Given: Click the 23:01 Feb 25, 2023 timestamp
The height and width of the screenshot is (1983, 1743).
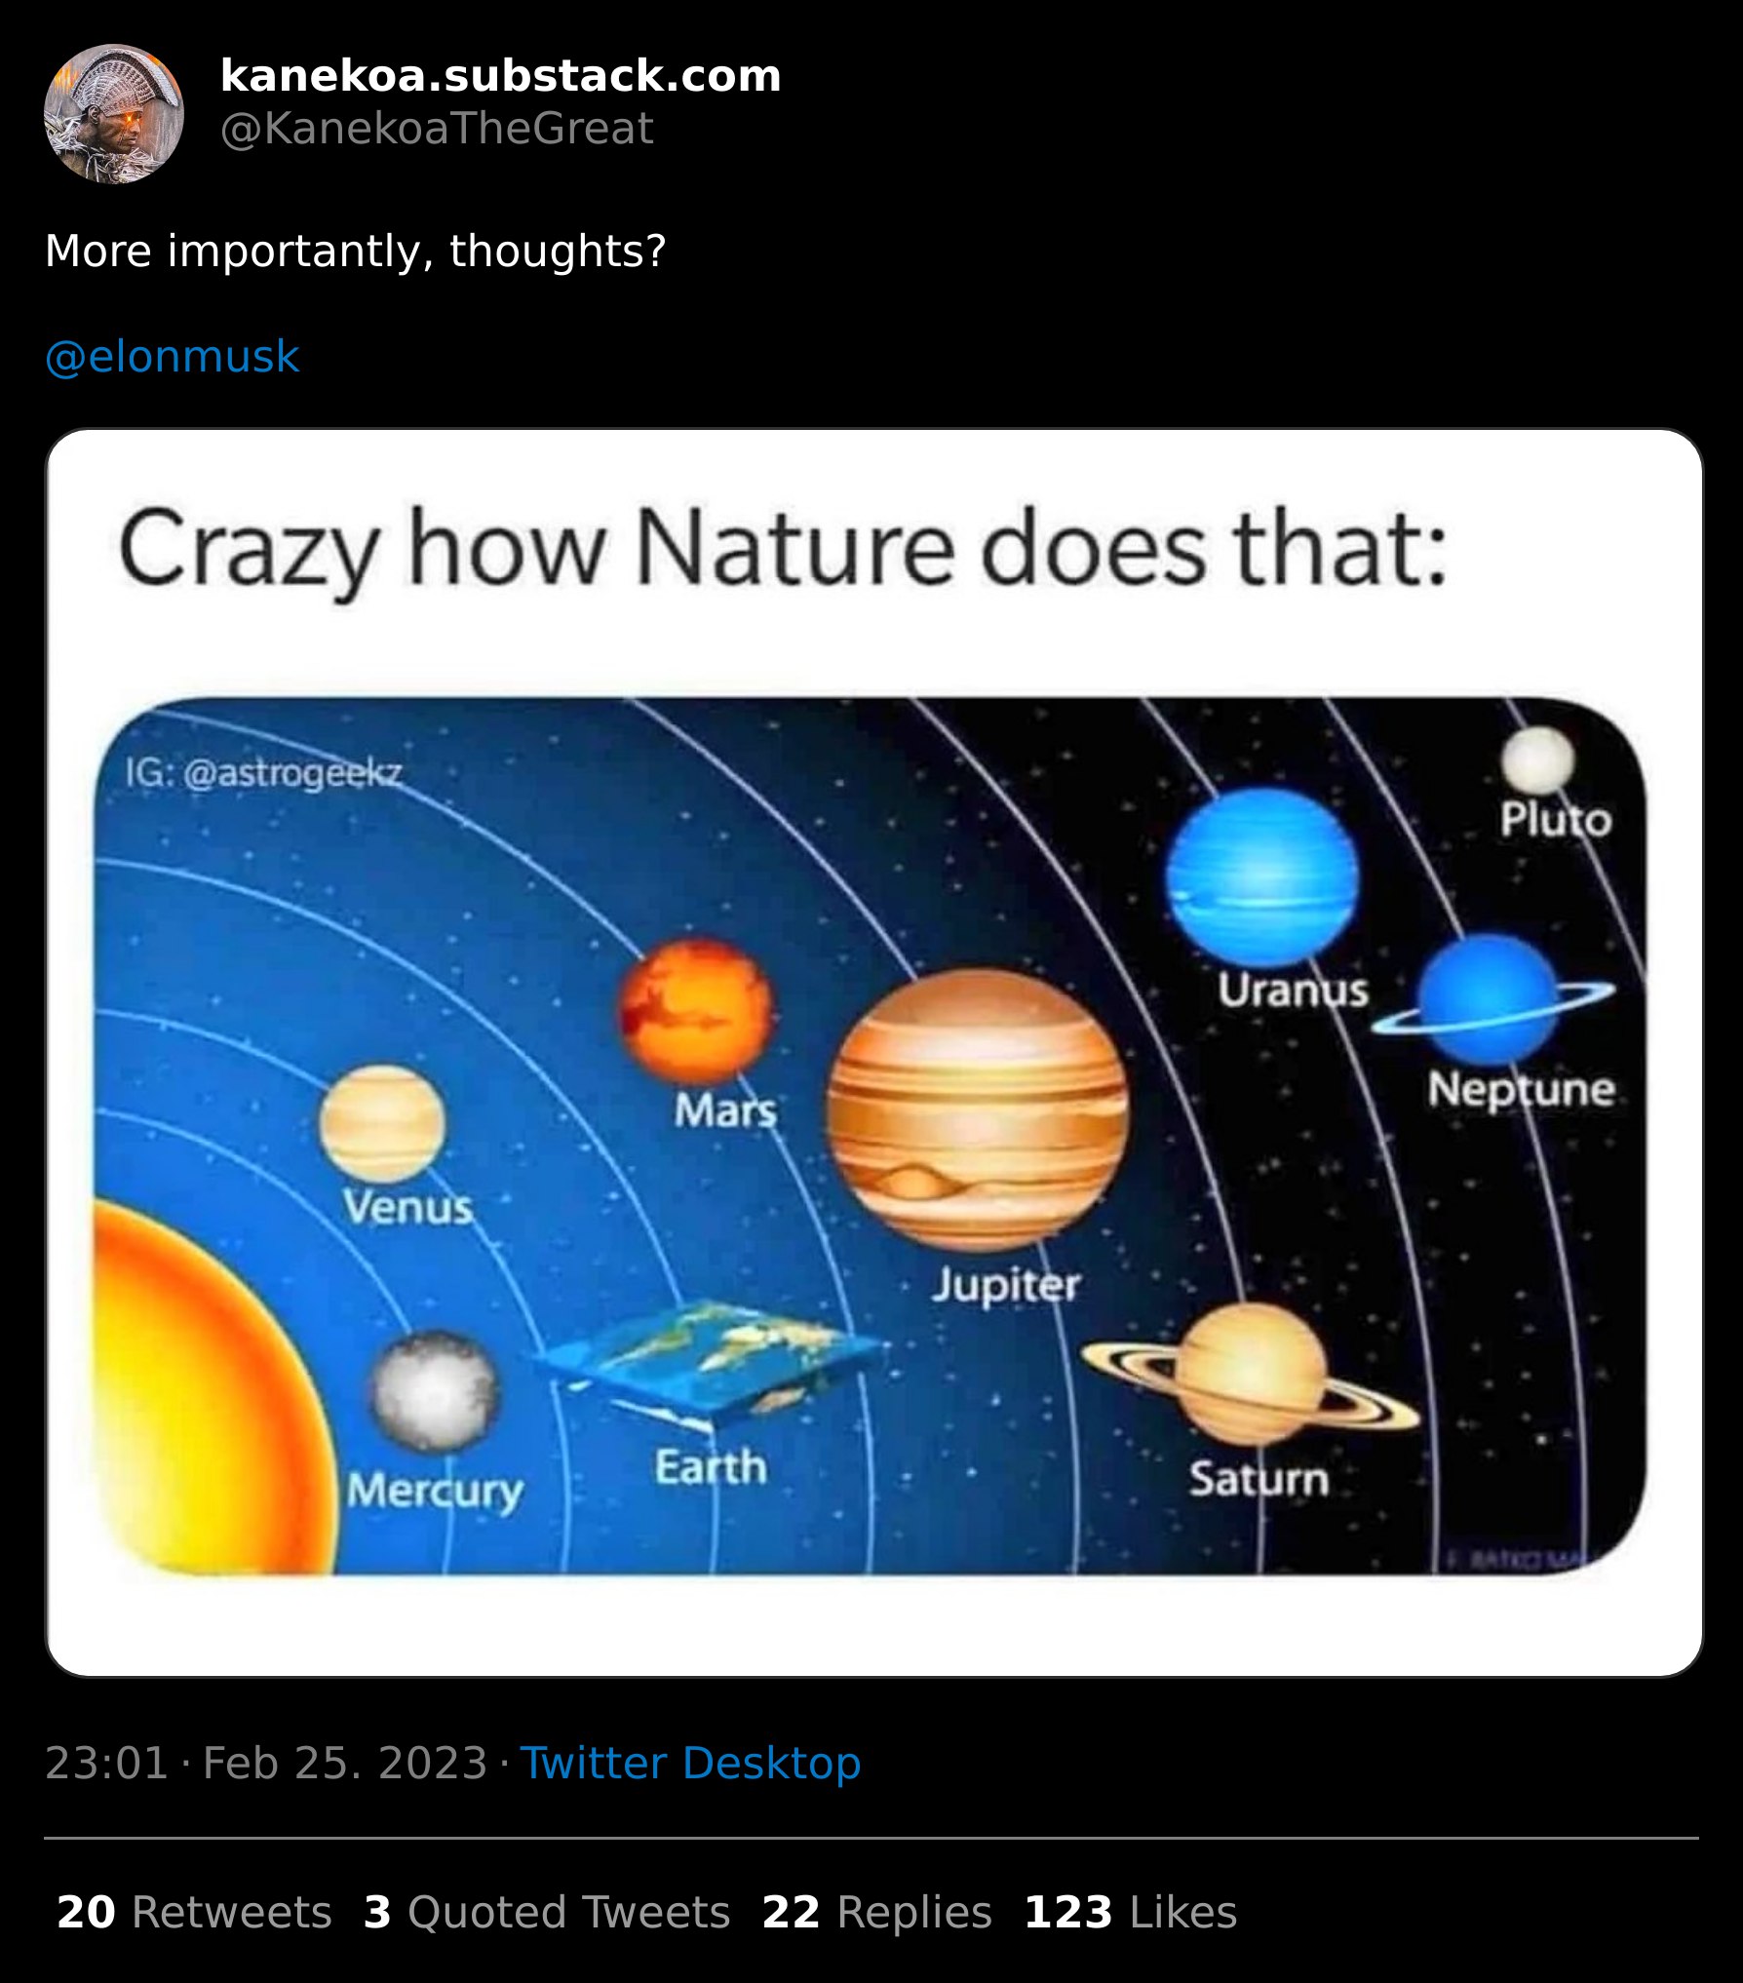Looking at the screenshot, I should (x=265, y=1764).
